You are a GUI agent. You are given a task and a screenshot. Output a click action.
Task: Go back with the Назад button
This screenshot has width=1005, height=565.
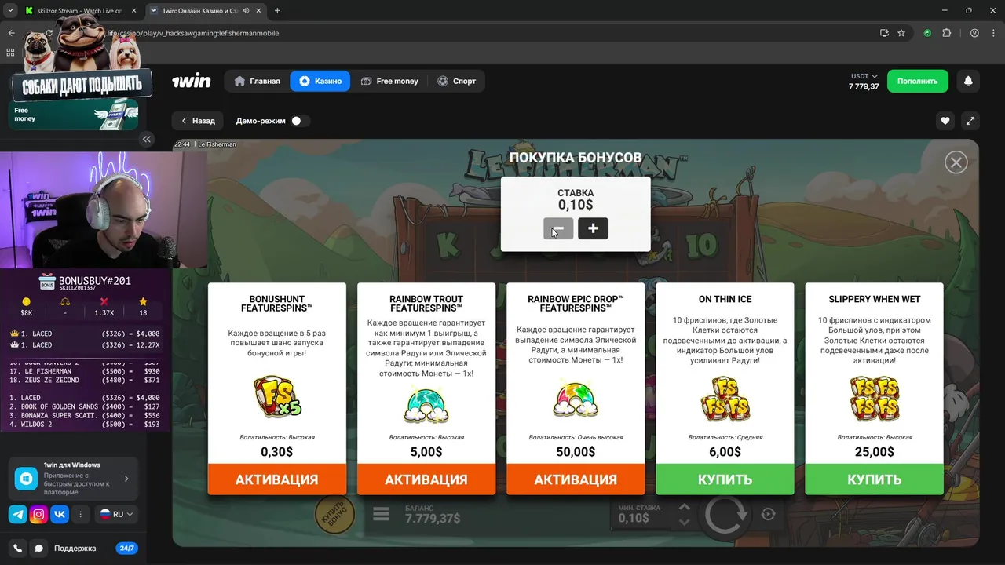[x=198, y=121]
